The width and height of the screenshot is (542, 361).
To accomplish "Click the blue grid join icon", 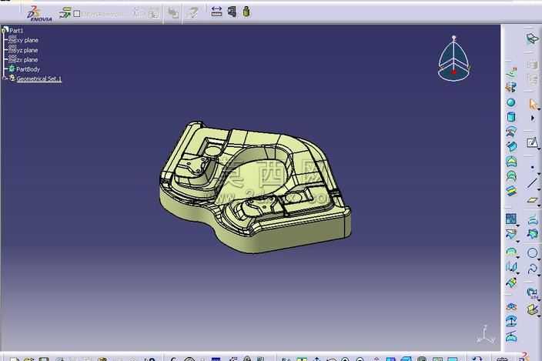I will pos(511,219).
